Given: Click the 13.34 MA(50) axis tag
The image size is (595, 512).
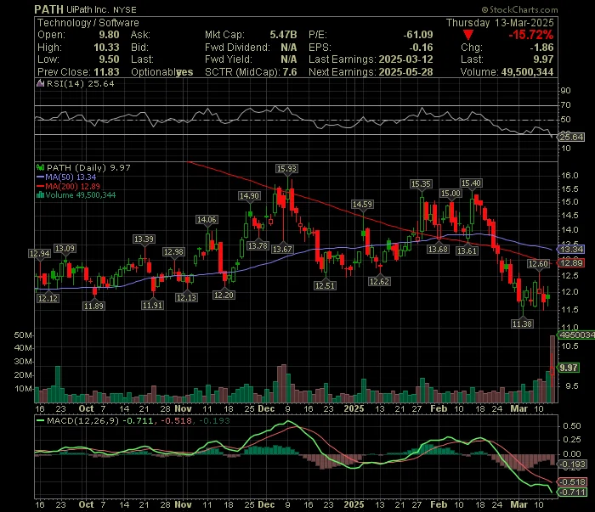Looking at the screenshot, I should point(571,250).
